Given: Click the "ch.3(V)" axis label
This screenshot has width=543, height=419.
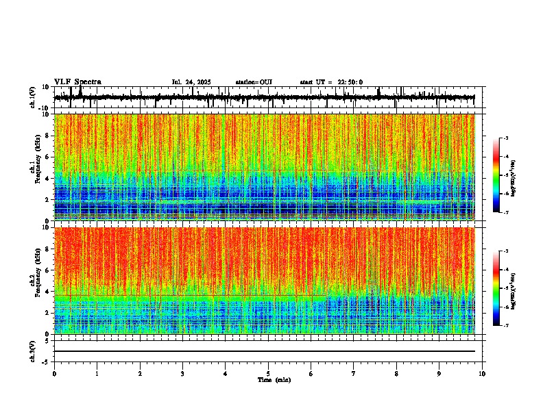Looking at the screenshot, I should coord(33,351).
